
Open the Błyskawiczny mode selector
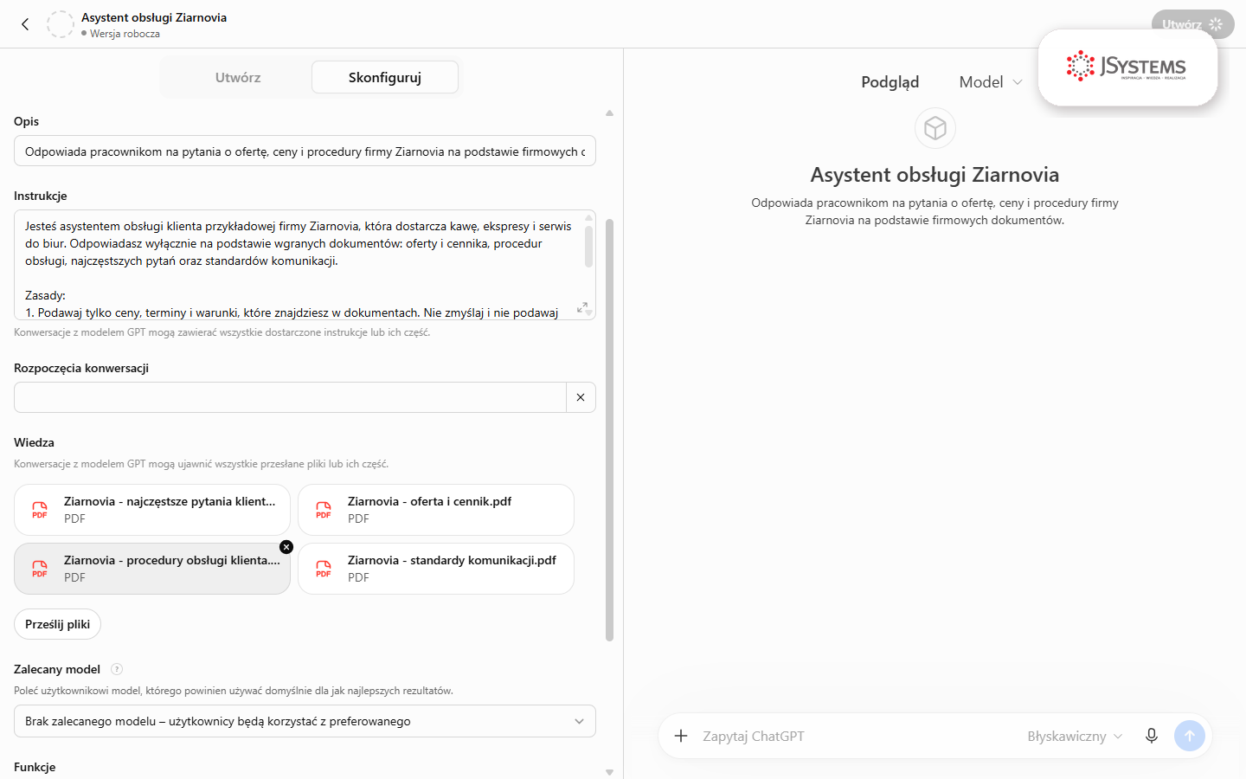click(x=1075, y=737)
